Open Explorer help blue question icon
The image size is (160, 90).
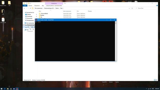(157, 5)
